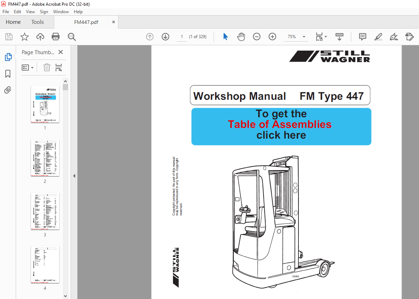This screenshot has width=419, height=299.
Task: Open the fit page options dropdown
Action: pyautogui.click(x=321, y=37)
